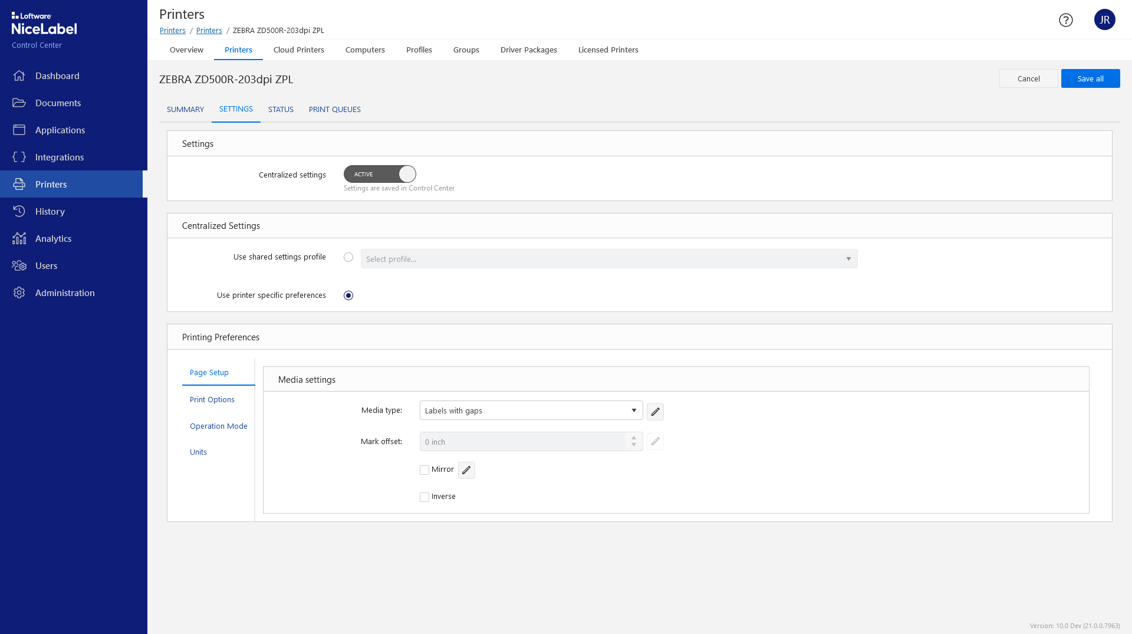The image size is (1132, 634).
Task: Enable the Mirror checkbox
Action: click(x=424, y=470)
